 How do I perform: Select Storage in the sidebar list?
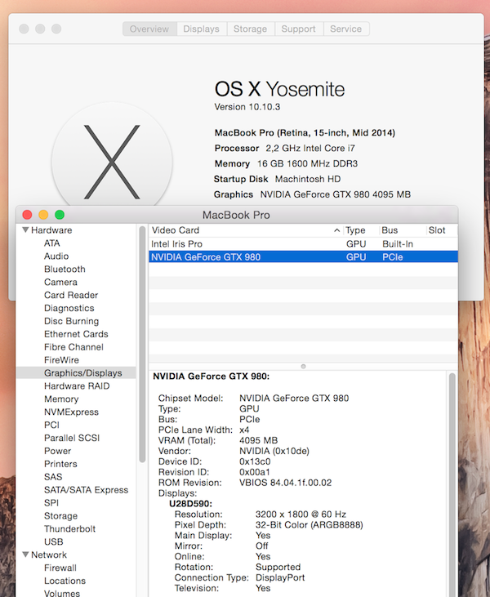[60, 516]
